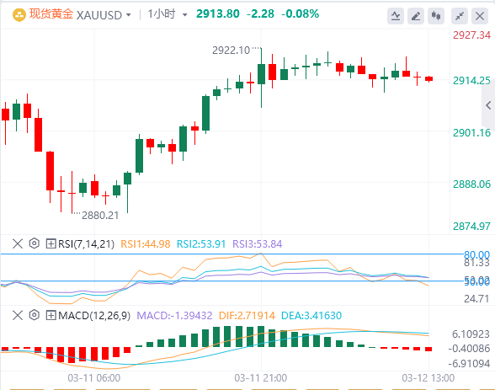Open RSI indicator settings hexagon icon
Image resolution: width=495 pixels, height=390 pixels.
34,243
